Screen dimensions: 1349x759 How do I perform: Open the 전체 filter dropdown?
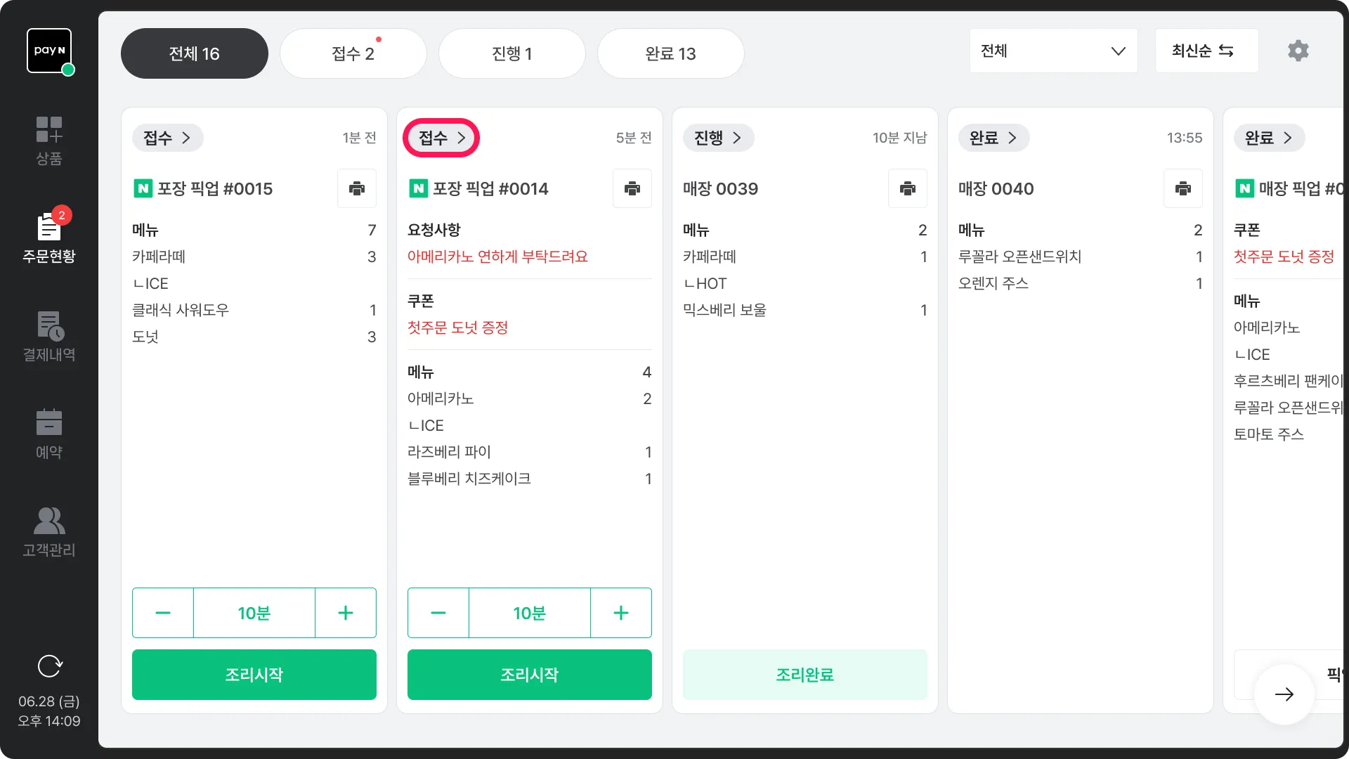click(1053, 51)
